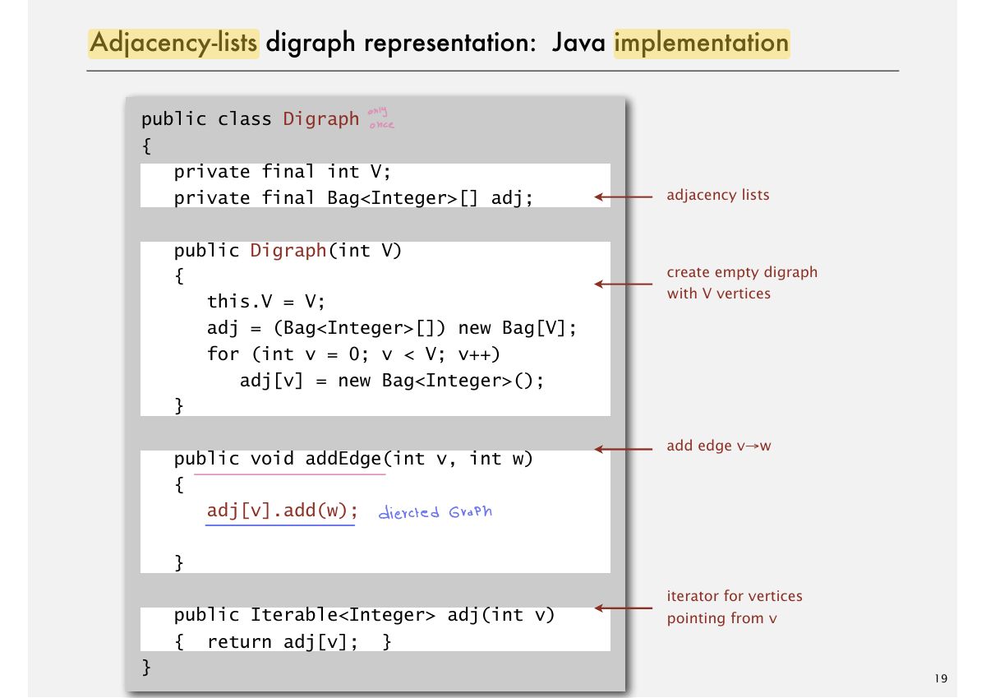Click the line "private final Bag<Integer>[] adj;"
The height and width of the screenshot is (698, 986).
[x=353, y=198]
